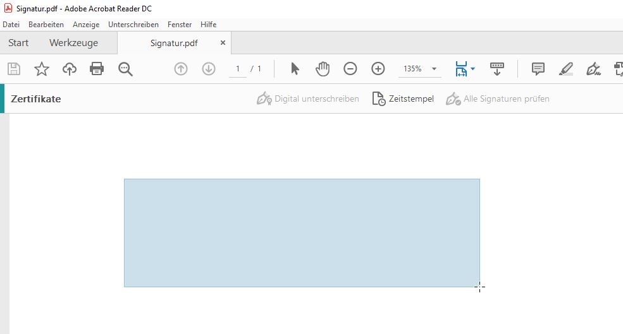
Task: Click the Zeitstempel button
Action: point(403,98)
